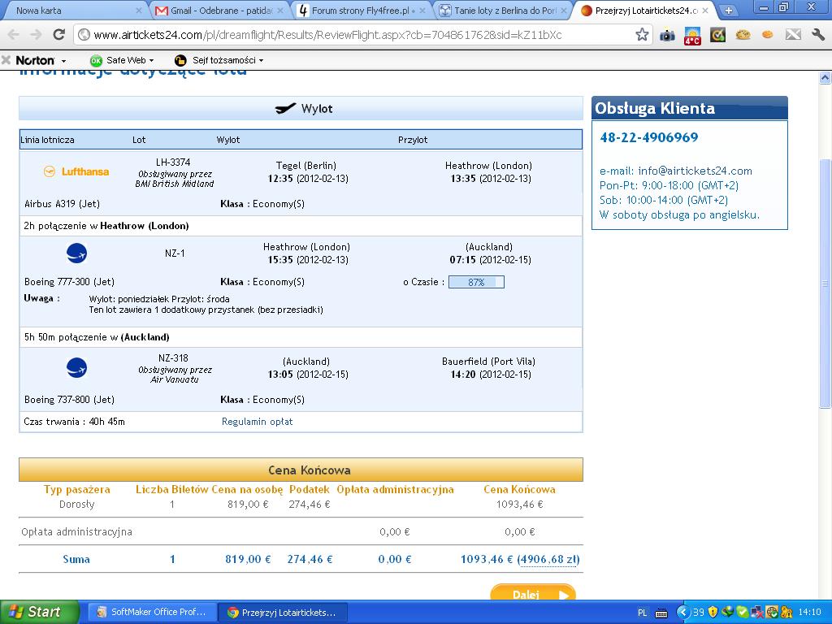Open the Norton toolbar dropdown menu
832x624 pixels.
[63, 61]
